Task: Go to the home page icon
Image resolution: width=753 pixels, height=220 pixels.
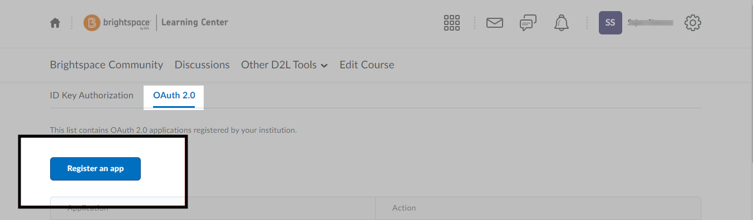Action: (55, 23)
